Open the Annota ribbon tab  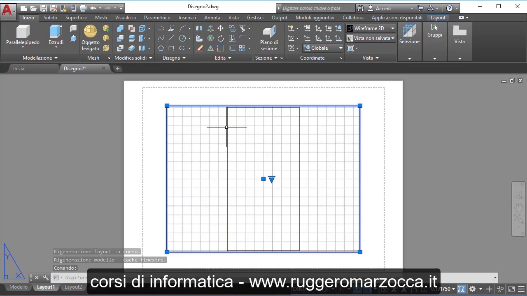(212, 18)
